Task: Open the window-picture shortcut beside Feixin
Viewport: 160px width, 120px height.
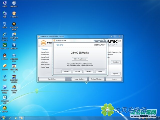Action: click(14, 68)
